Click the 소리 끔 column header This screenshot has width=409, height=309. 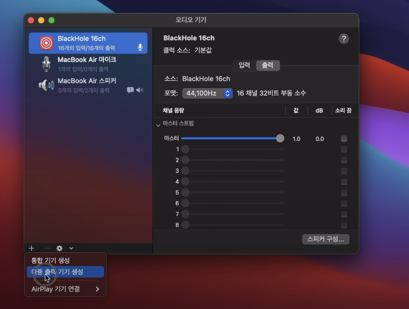(x=343, y=110)
